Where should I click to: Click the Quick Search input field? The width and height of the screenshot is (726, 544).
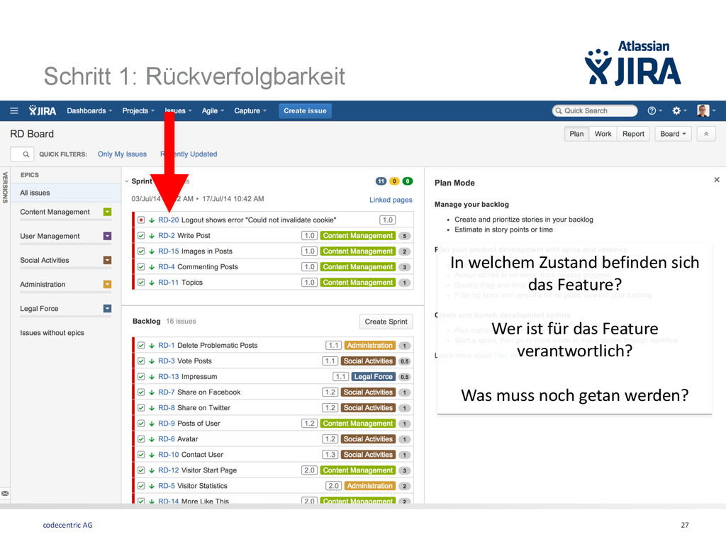point(595,111)
